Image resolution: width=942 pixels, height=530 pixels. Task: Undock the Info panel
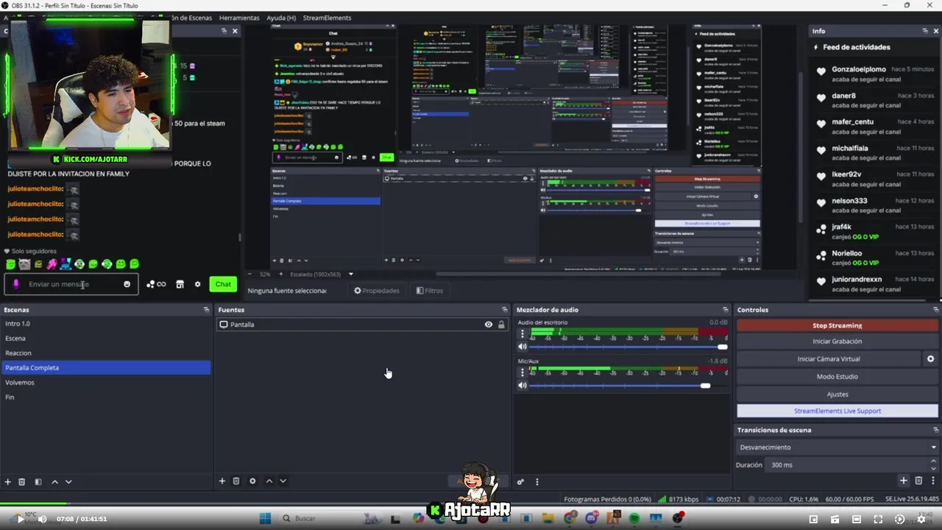pyautogui.click(x=925, y=31)
